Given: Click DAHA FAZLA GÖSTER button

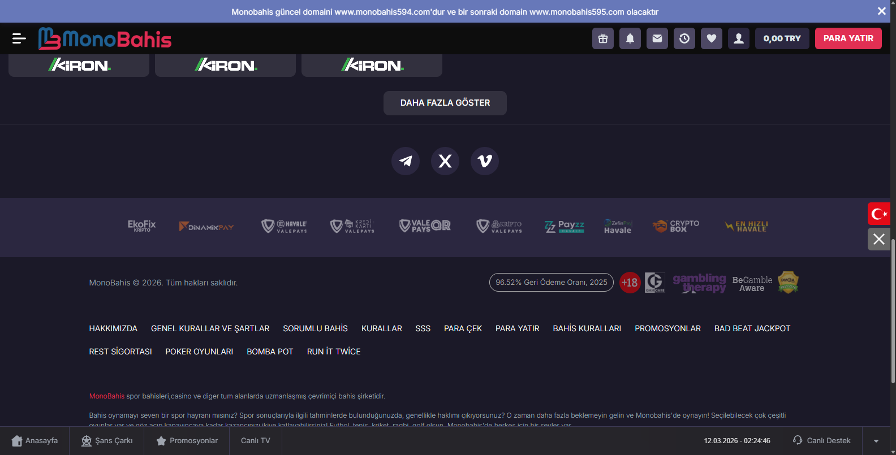Looking at the screenshot, I should click(x=445, y=103).
